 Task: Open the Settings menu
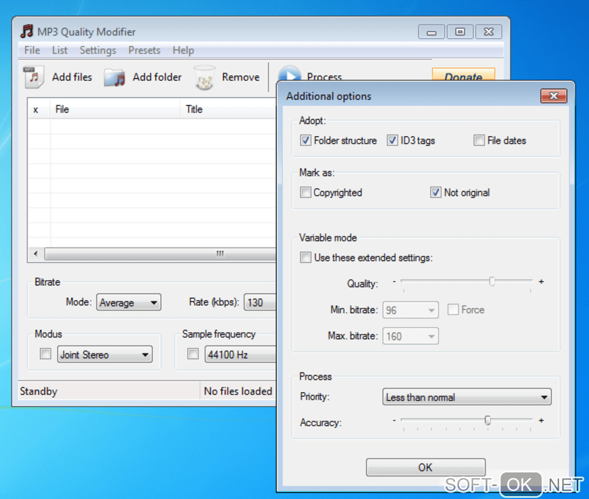[x=98, y=50]
